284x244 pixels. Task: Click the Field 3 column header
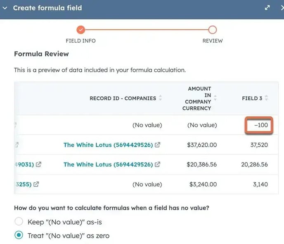click(x=252, y=98)
